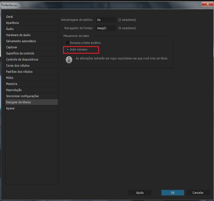Click the Ajuda button

tap(140, 193)
